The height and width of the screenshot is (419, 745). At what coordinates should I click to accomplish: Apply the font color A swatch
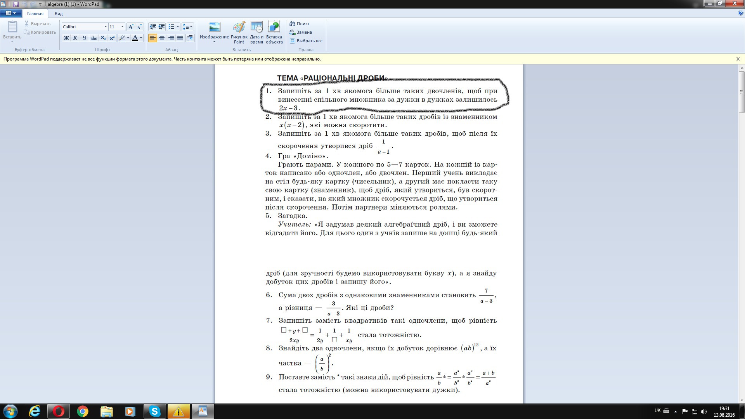(x=135, y=38)
